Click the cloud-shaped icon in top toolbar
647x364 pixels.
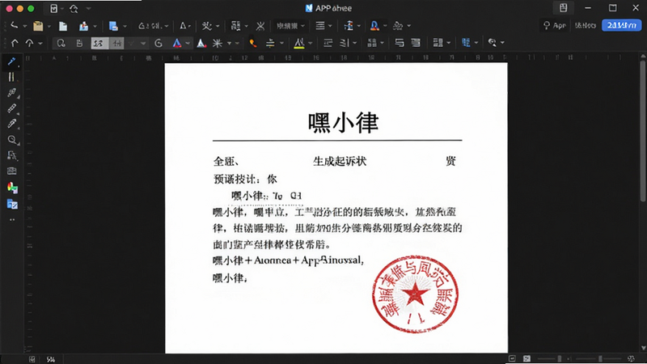398,26
